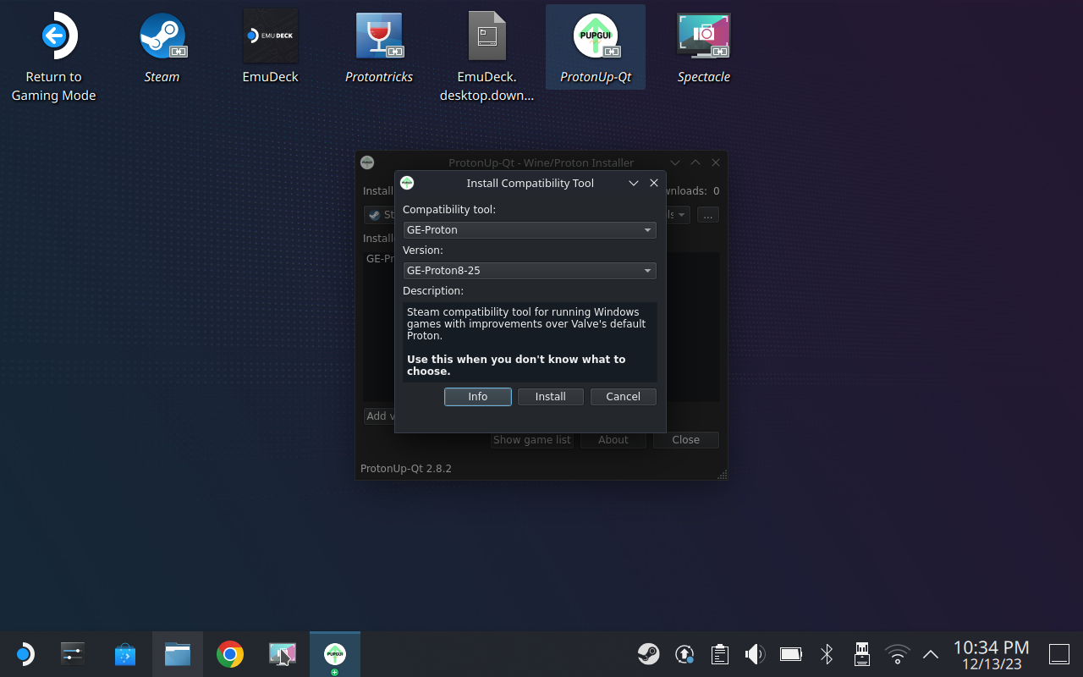Select the GE-Proton entry in installed list
The image size is (1083, 677).
pyautogui.click(x=380, y=259)
